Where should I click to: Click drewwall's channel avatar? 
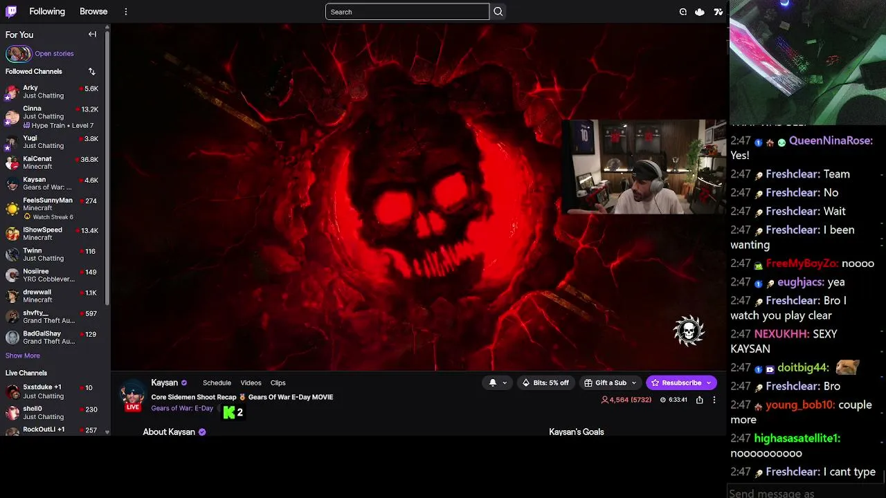point(12,296)
